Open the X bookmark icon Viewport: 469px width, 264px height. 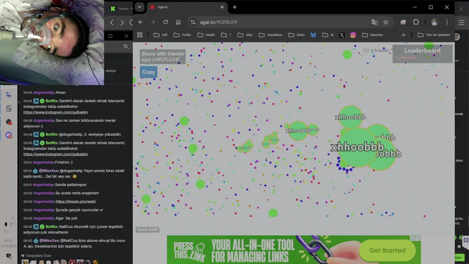tap(342, 35)
